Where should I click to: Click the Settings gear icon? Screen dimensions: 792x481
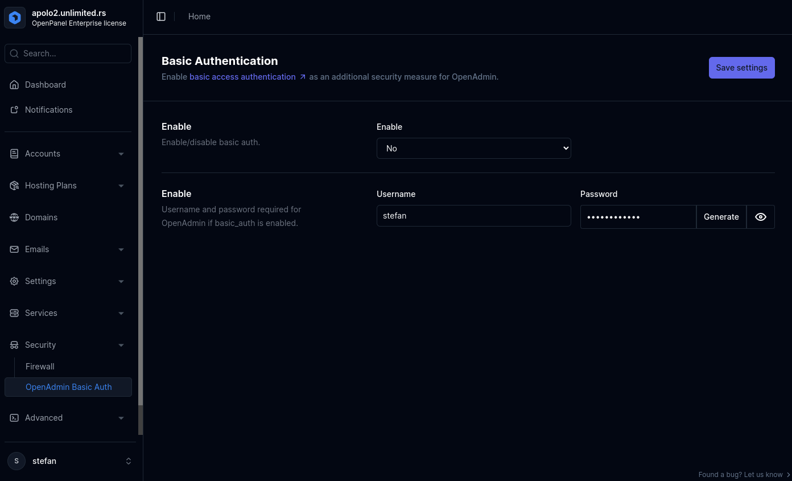point(14,281)
